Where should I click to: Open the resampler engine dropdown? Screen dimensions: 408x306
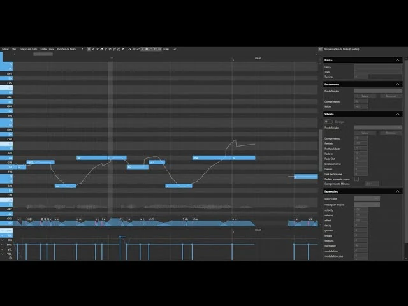(367, 205)
